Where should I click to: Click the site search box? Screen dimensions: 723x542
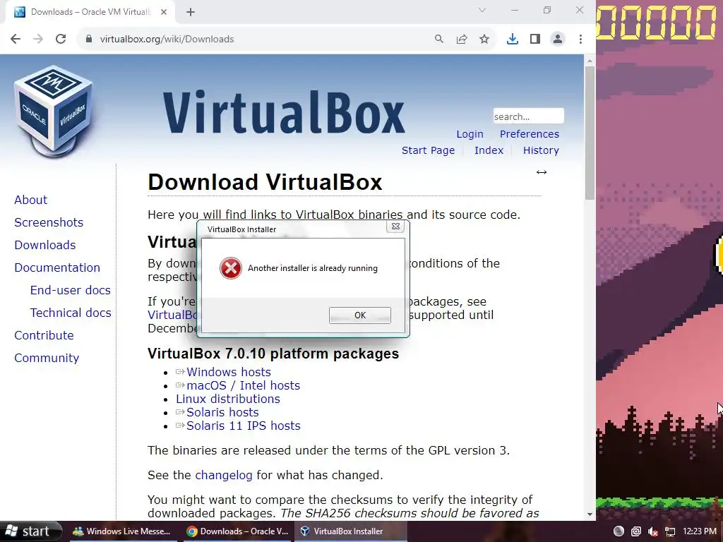click(528, 116)
